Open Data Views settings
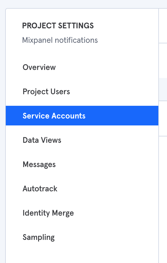167x263 pixels. 82,140
